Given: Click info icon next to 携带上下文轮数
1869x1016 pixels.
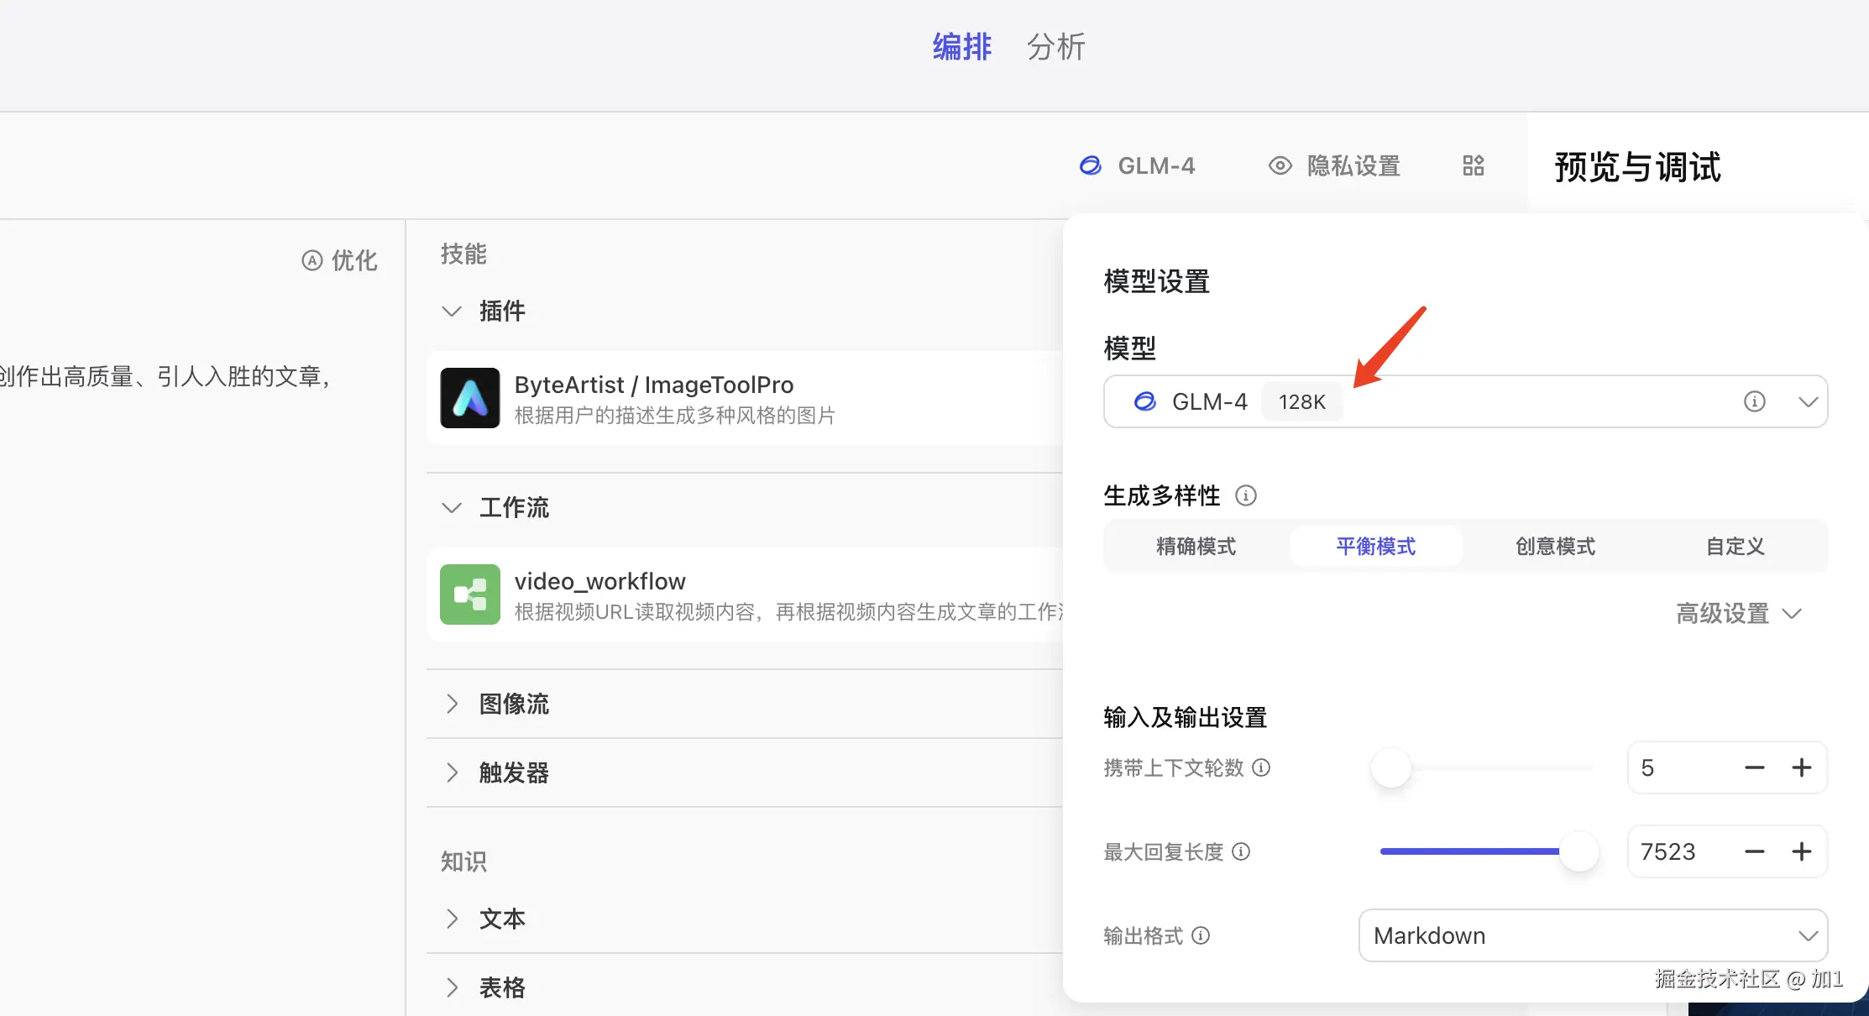Looking at the screenshot, I should click(1261, 767).
